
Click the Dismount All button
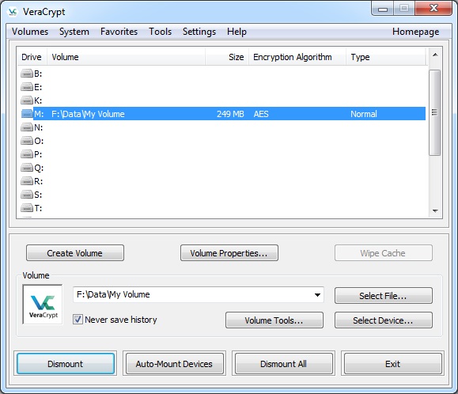pos(284,364)
